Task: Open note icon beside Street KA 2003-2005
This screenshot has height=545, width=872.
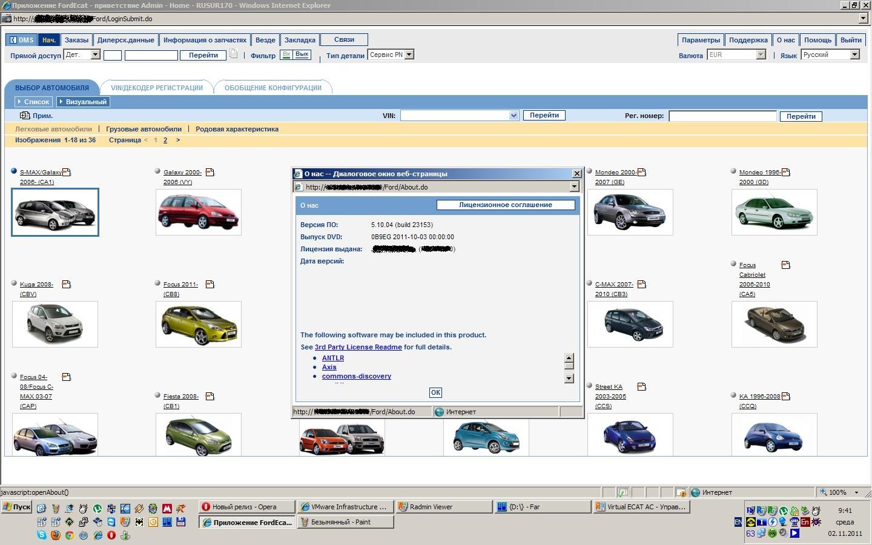Action: point(642,386)
